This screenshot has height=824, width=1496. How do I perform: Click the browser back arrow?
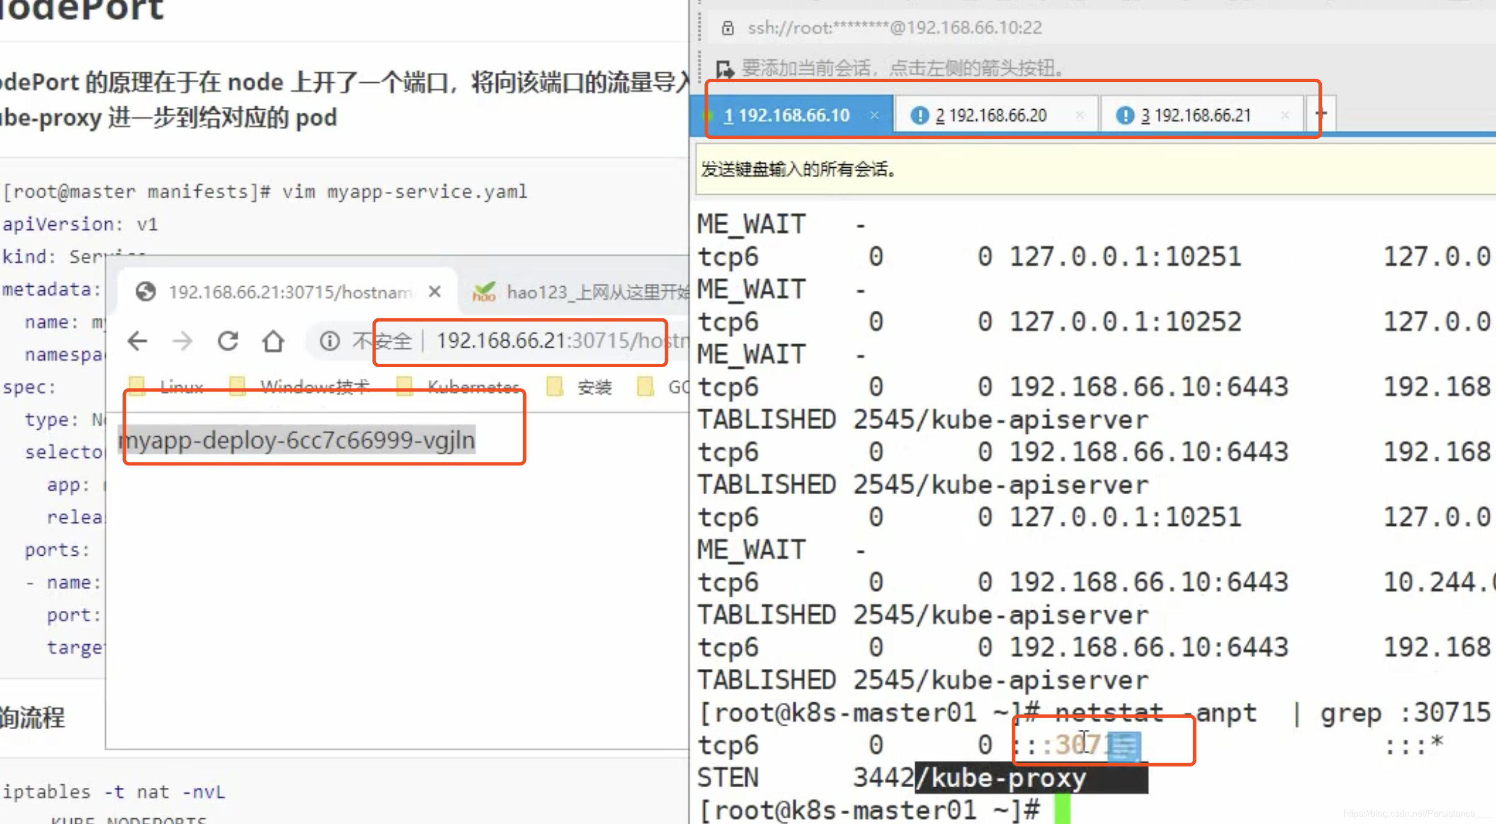[x=137, y=341]
